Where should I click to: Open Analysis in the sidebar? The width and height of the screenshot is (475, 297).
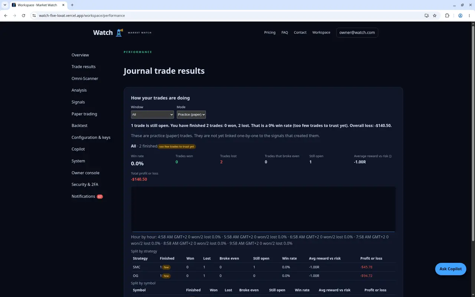tap(79, 90)
